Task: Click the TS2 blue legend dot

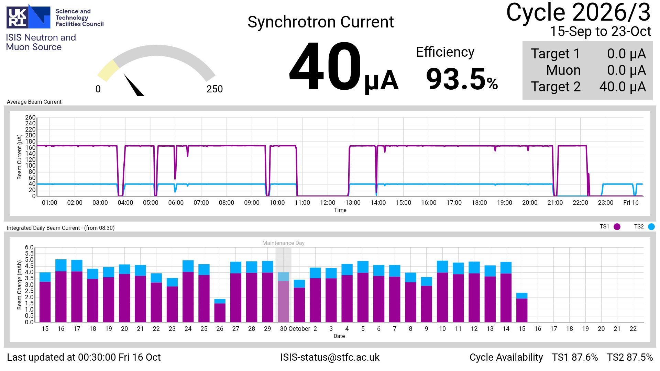Action: click(651, 227)
